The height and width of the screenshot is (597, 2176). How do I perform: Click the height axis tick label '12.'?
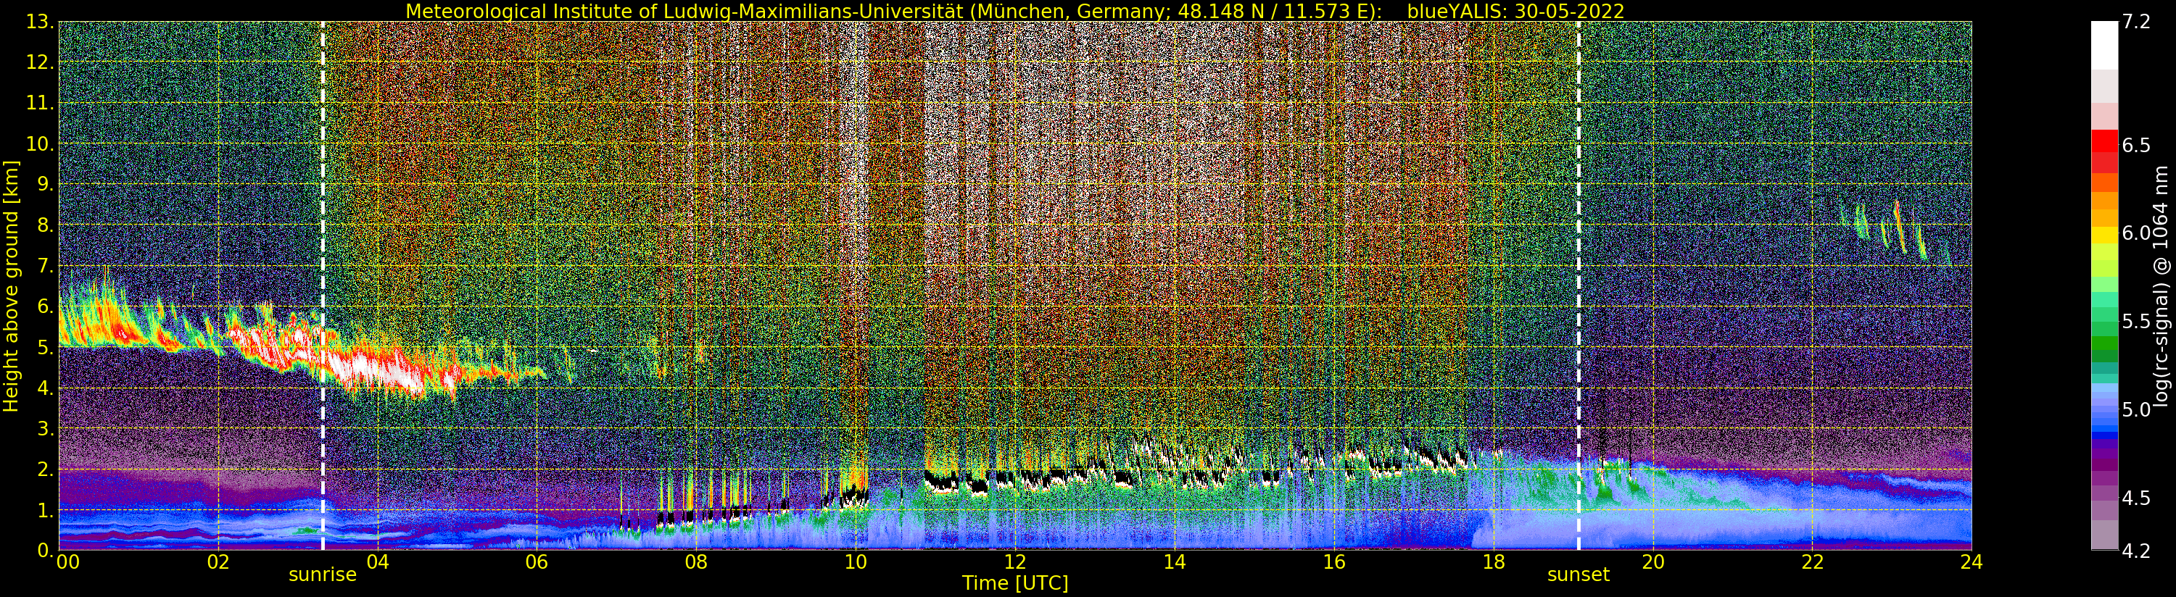[x=39, y=62]
